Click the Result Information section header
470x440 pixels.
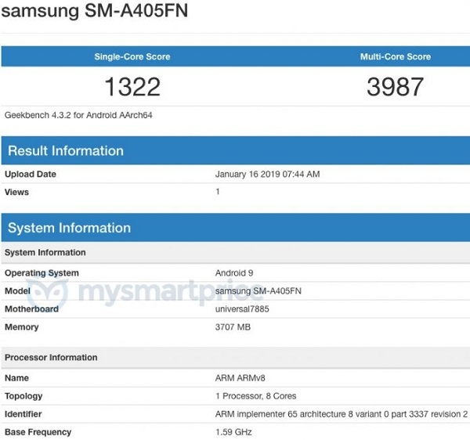(x=66, y=151)
